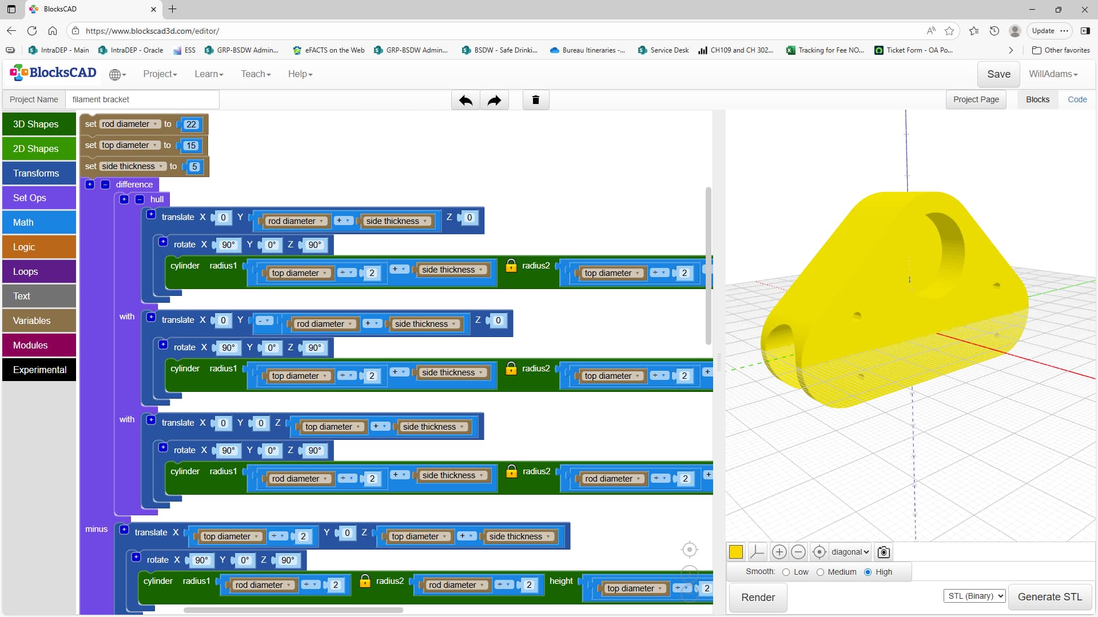This screenshot has width=1098, height=617.
Task: Click the yellow color swatch
Action: click(x=736, y=552)
